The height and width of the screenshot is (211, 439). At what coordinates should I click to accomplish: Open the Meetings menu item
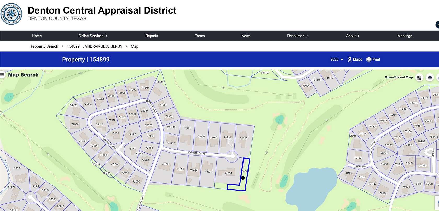coord(405,36)
